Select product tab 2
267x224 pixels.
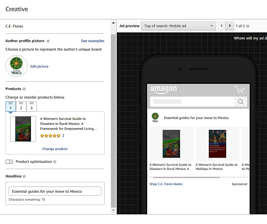click(x=21, y=107)
